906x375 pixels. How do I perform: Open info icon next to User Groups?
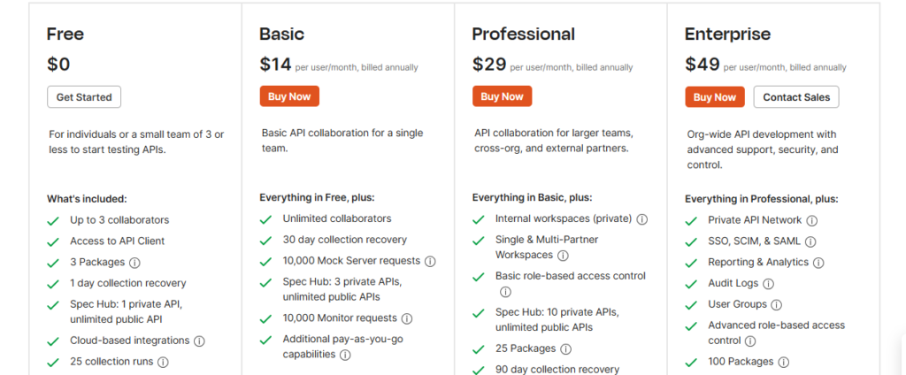click(777, 305)
